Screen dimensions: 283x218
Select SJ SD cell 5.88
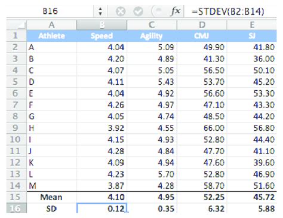tap(252, 208)
